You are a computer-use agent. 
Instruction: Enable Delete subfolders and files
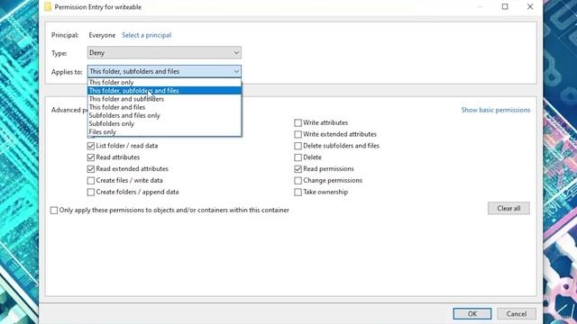(298, 146)
